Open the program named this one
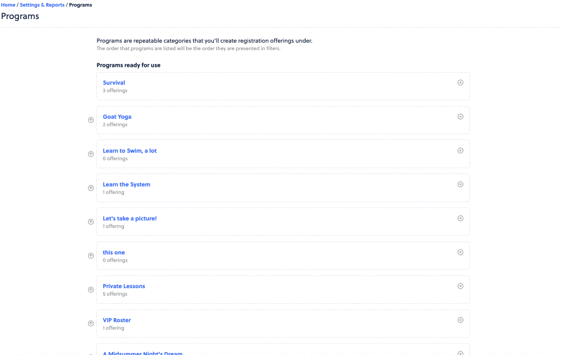The width and height of the screenshot is (561, 355). [x=114, y=252]
